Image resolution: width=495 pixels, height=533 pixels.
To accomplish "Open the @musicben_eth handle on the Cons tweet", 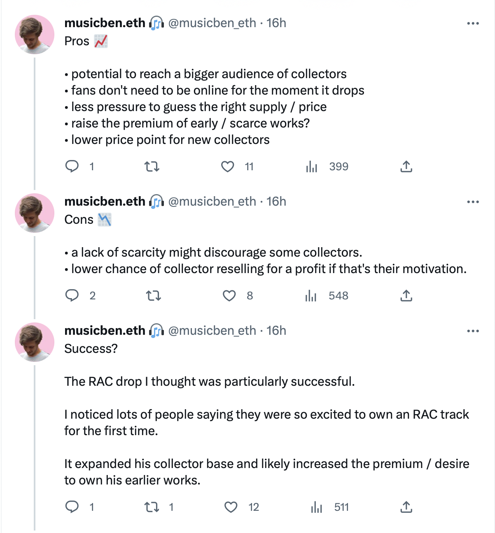I will [212, 202].
